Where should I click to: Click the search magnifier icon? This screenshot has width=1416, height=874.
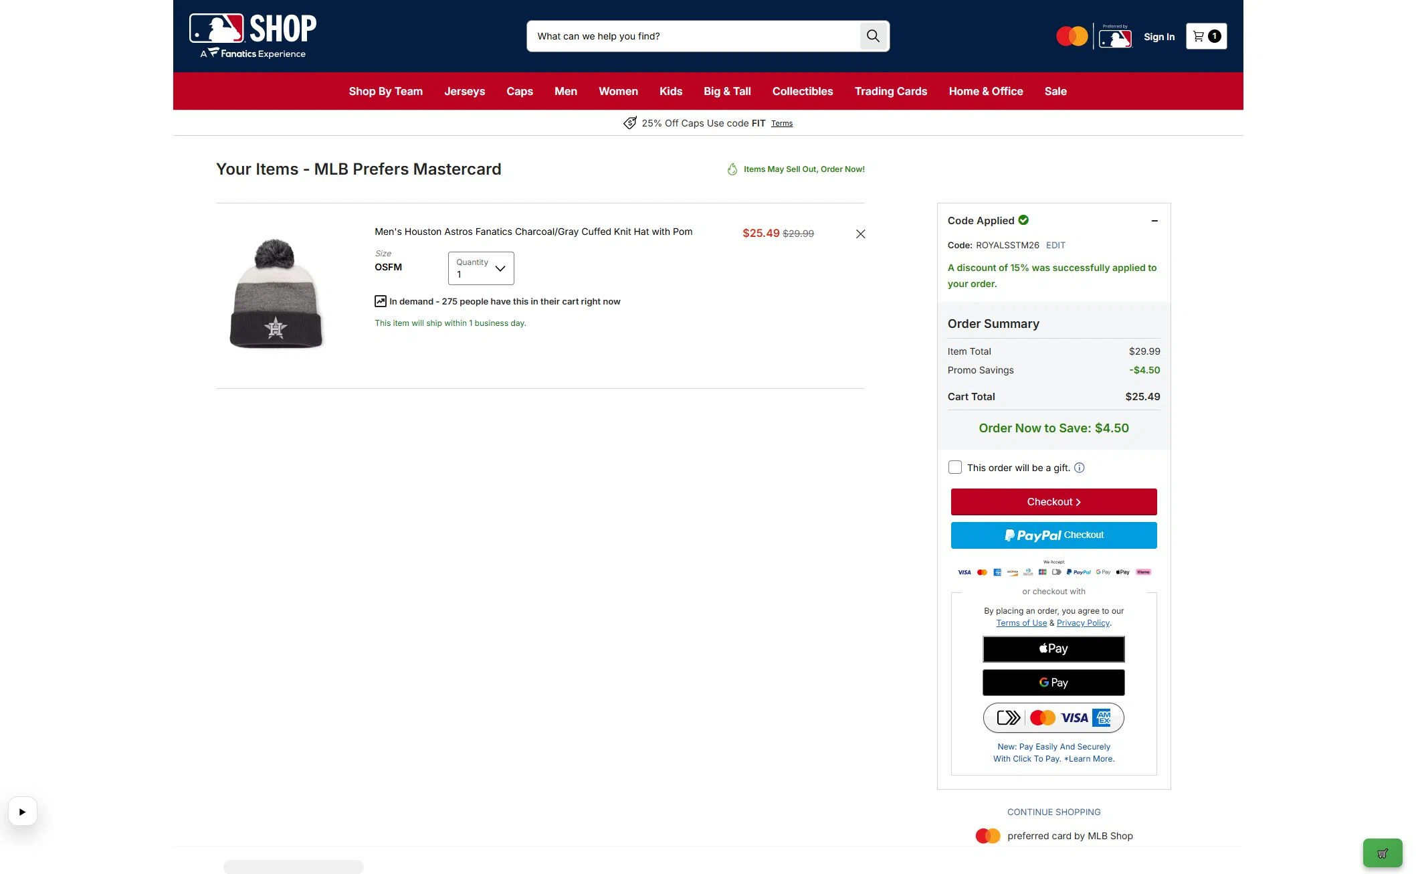point(873,36)
